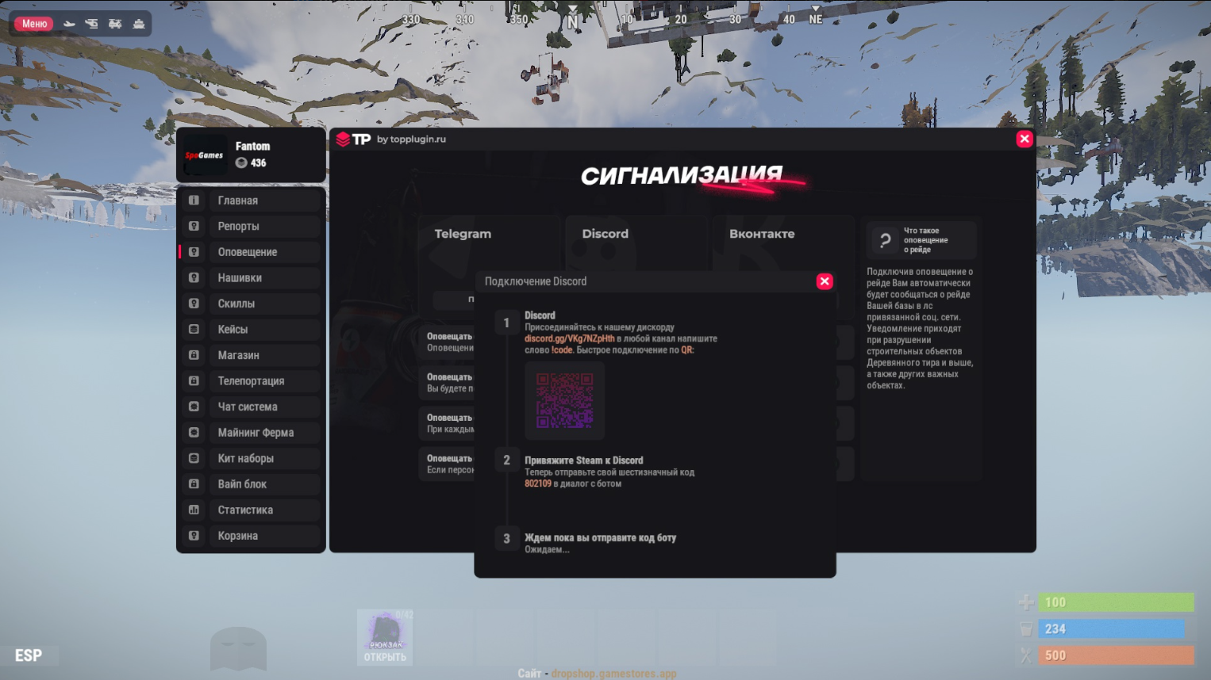Screen dimensions: 1211x680
Task: Open the discord.gg/VKg7NZpHth invite link
Action: [x=569, y=338]
